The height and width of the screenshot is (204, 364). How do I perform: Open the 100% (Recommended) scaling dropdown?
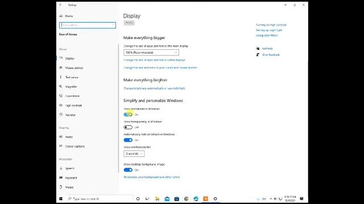point(151,53)
